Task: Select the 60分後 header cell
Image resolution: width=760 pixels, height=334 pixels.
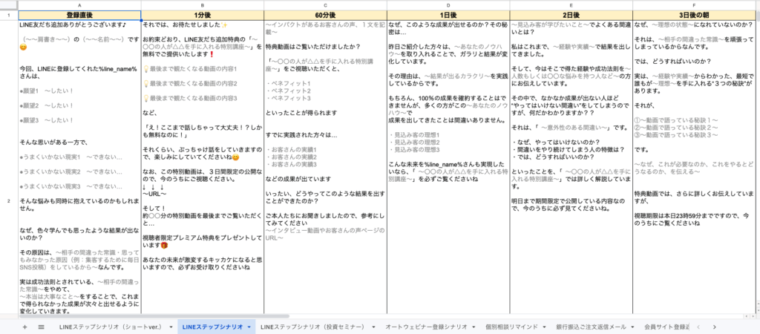Action: (325, 13)
